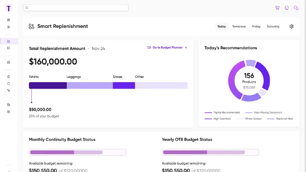Select the Today tab
Viewport: 306px width, 172px height.
point(221,26)
